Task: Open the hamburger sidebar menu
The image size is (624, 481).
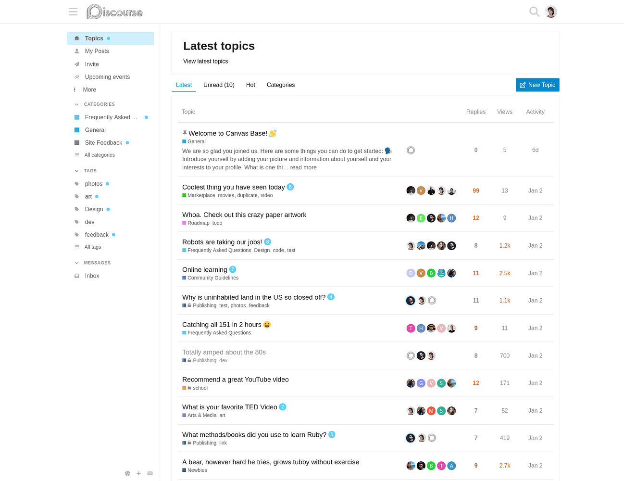Action: tap(73, 12)
